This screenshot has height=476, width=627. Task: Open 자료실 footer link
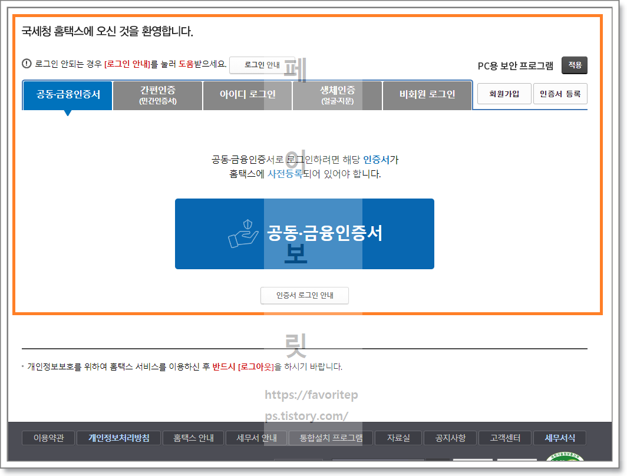click(x=398, y=438)
